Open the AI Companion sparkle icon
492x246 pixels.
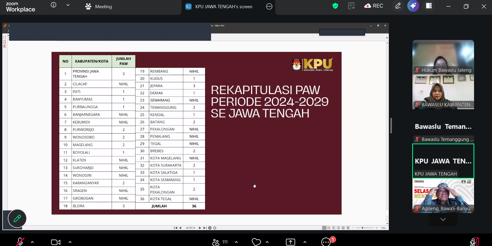click(x=413, y=6)
